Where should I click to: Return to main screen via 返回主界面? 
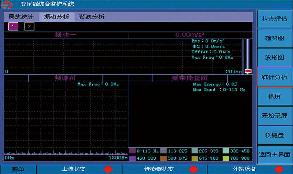(x=275, y=154)
